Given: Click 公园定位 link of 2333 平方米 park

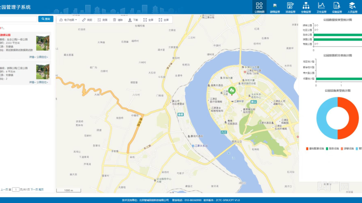Looking at the screenshot, I should tap(42, 57).
